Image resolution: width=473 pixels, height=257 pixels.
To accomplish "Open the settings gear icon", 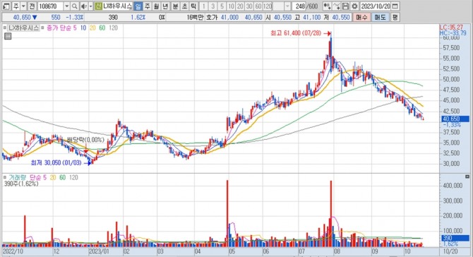I will pyautogui.click(x=354, y=6).
